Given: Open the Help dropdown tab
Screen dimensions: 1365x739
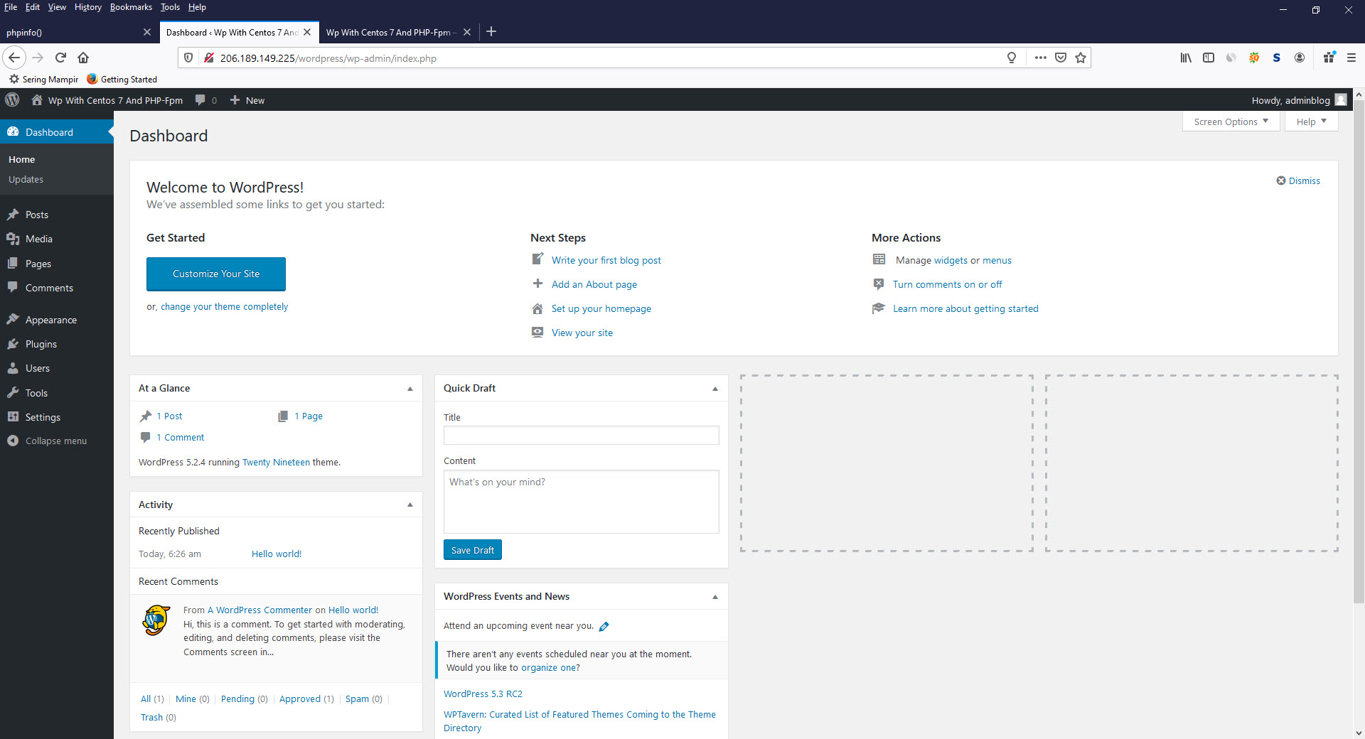Looking at the screenshot, I should 1311,122.
